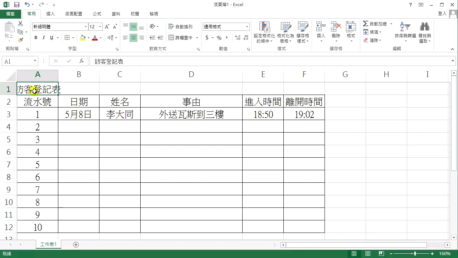Click the Undo arrow icon

point(27,5)
